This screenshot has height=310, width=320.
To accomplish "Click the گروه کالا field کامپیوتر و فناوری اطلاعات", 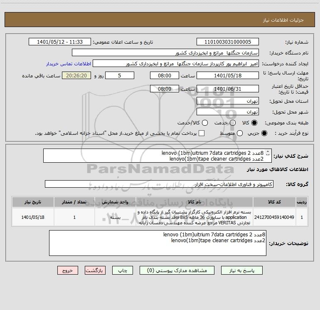I will click(x=159, y=184).
